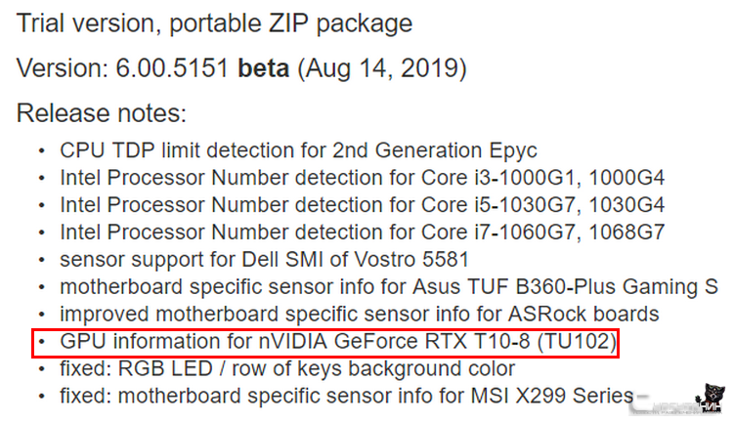This screenshot has height=423, width=733.
Task: Click the '1068G7' processor number
Action: [x=626, y=233]
